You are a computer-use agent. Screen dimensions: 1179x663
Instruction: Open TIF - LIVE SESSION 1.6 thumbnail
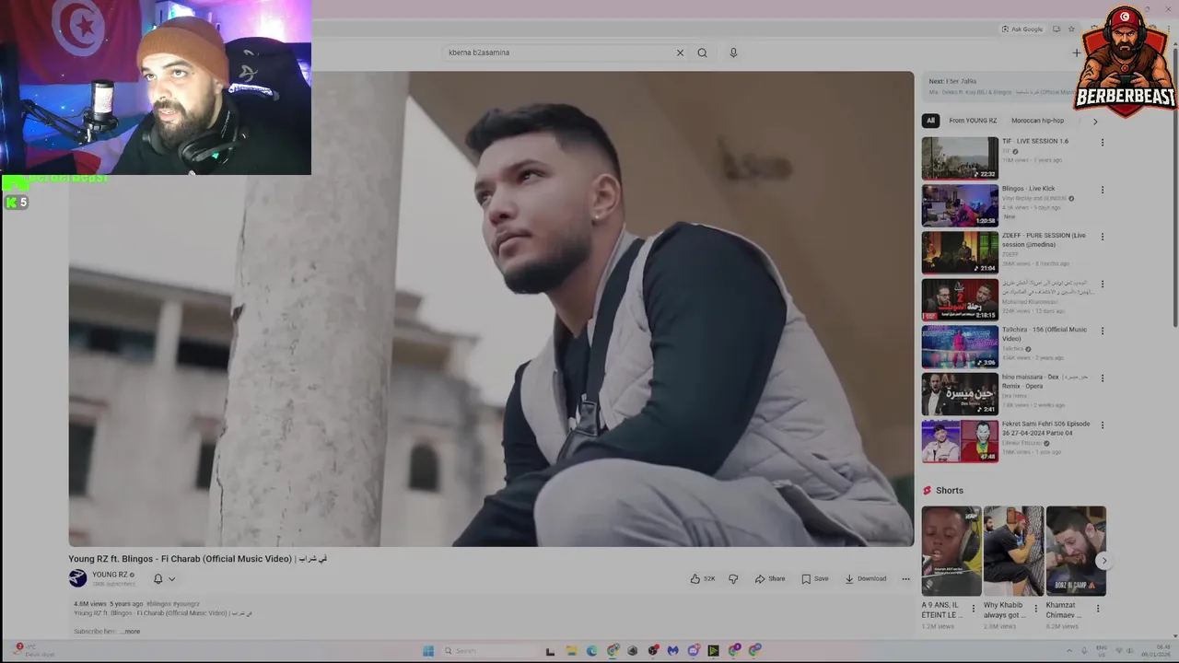[960, 158]
